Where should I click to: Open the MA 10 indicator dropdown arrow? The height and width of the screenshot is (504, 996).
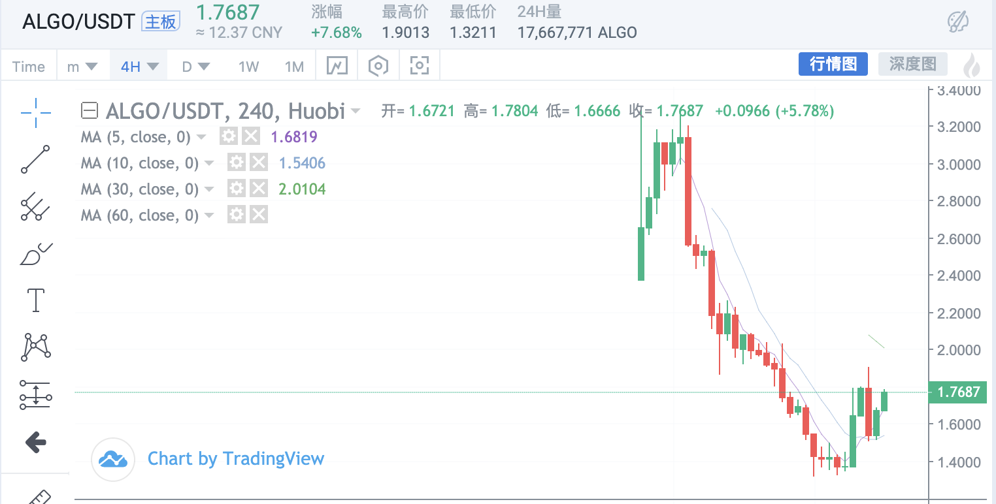[x=209, y=163]
